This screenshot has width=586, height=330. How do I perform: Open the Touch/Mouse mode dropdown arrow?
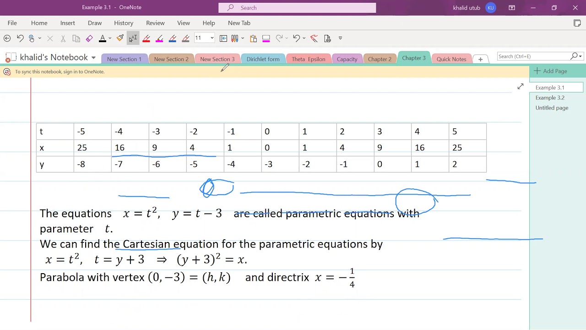tap(40, 38)
